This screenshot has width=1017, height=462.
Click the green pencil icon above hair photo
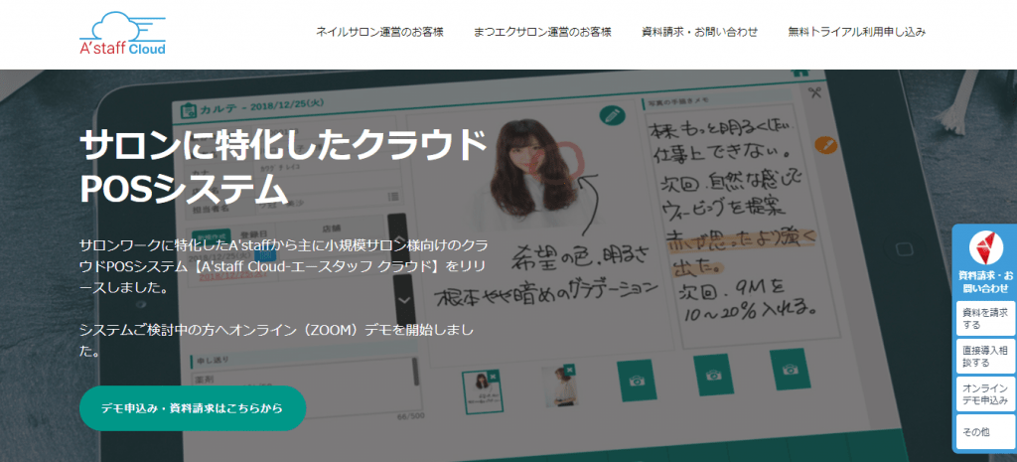612,115
